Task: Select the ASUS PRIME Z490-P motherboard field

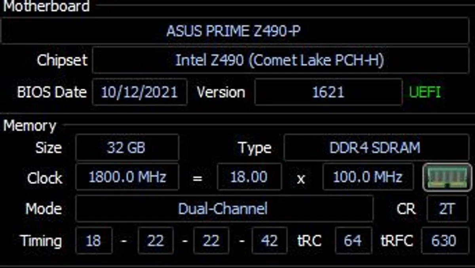Action: pyautogui.click(x=234, y=31)
